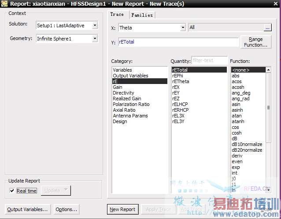Click the ellipsis button next to All
This screenshot has width=281, height=219.
coord(267,28)
